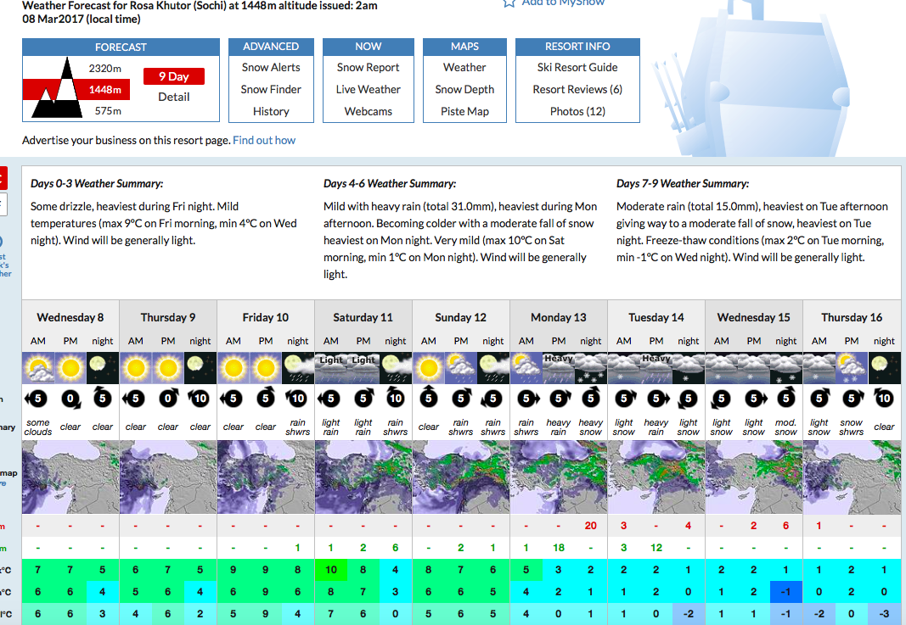Screen dimensions: 906x625
Task: Click Wednesday 8 AM some clouds weather icon
Action: coord(38,367)
